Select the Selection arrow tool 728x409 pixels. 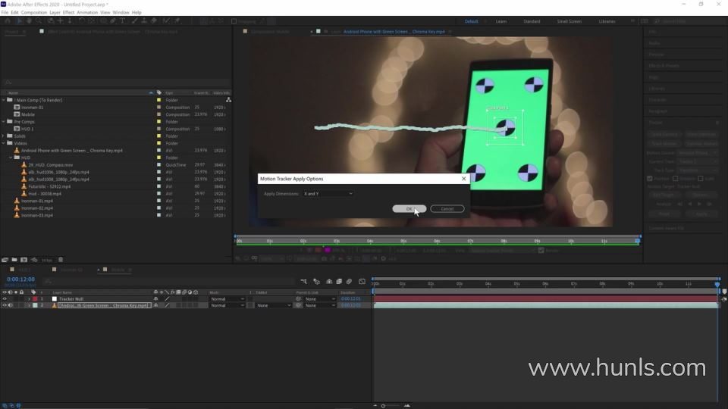[20, 21]
